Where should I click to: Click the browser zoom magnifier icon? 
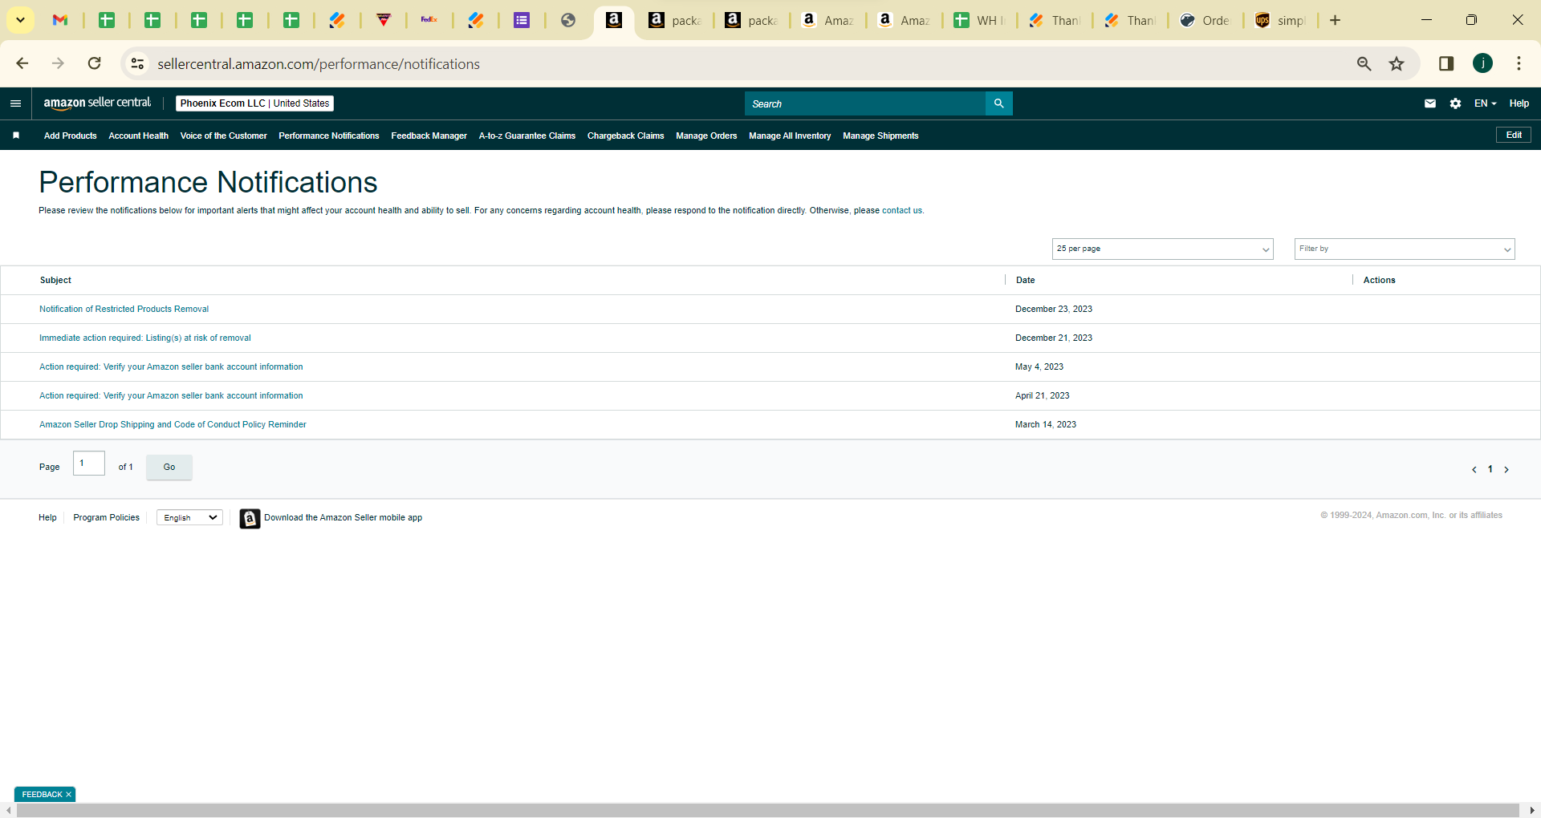coord(1364,63)
